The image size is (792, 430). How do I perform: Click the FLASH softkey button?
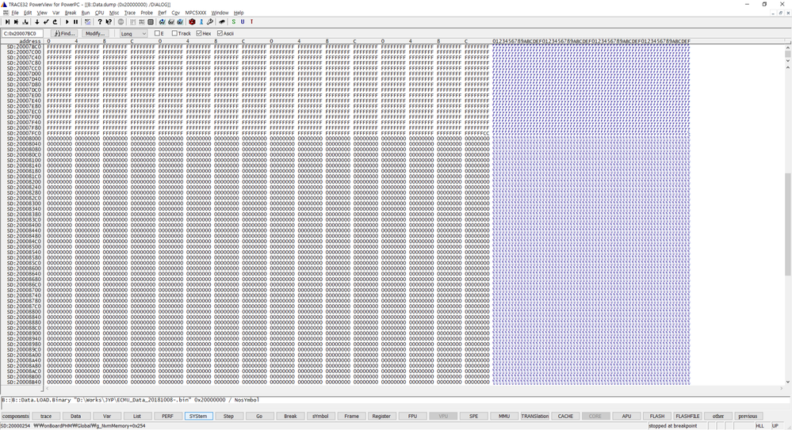657,416
